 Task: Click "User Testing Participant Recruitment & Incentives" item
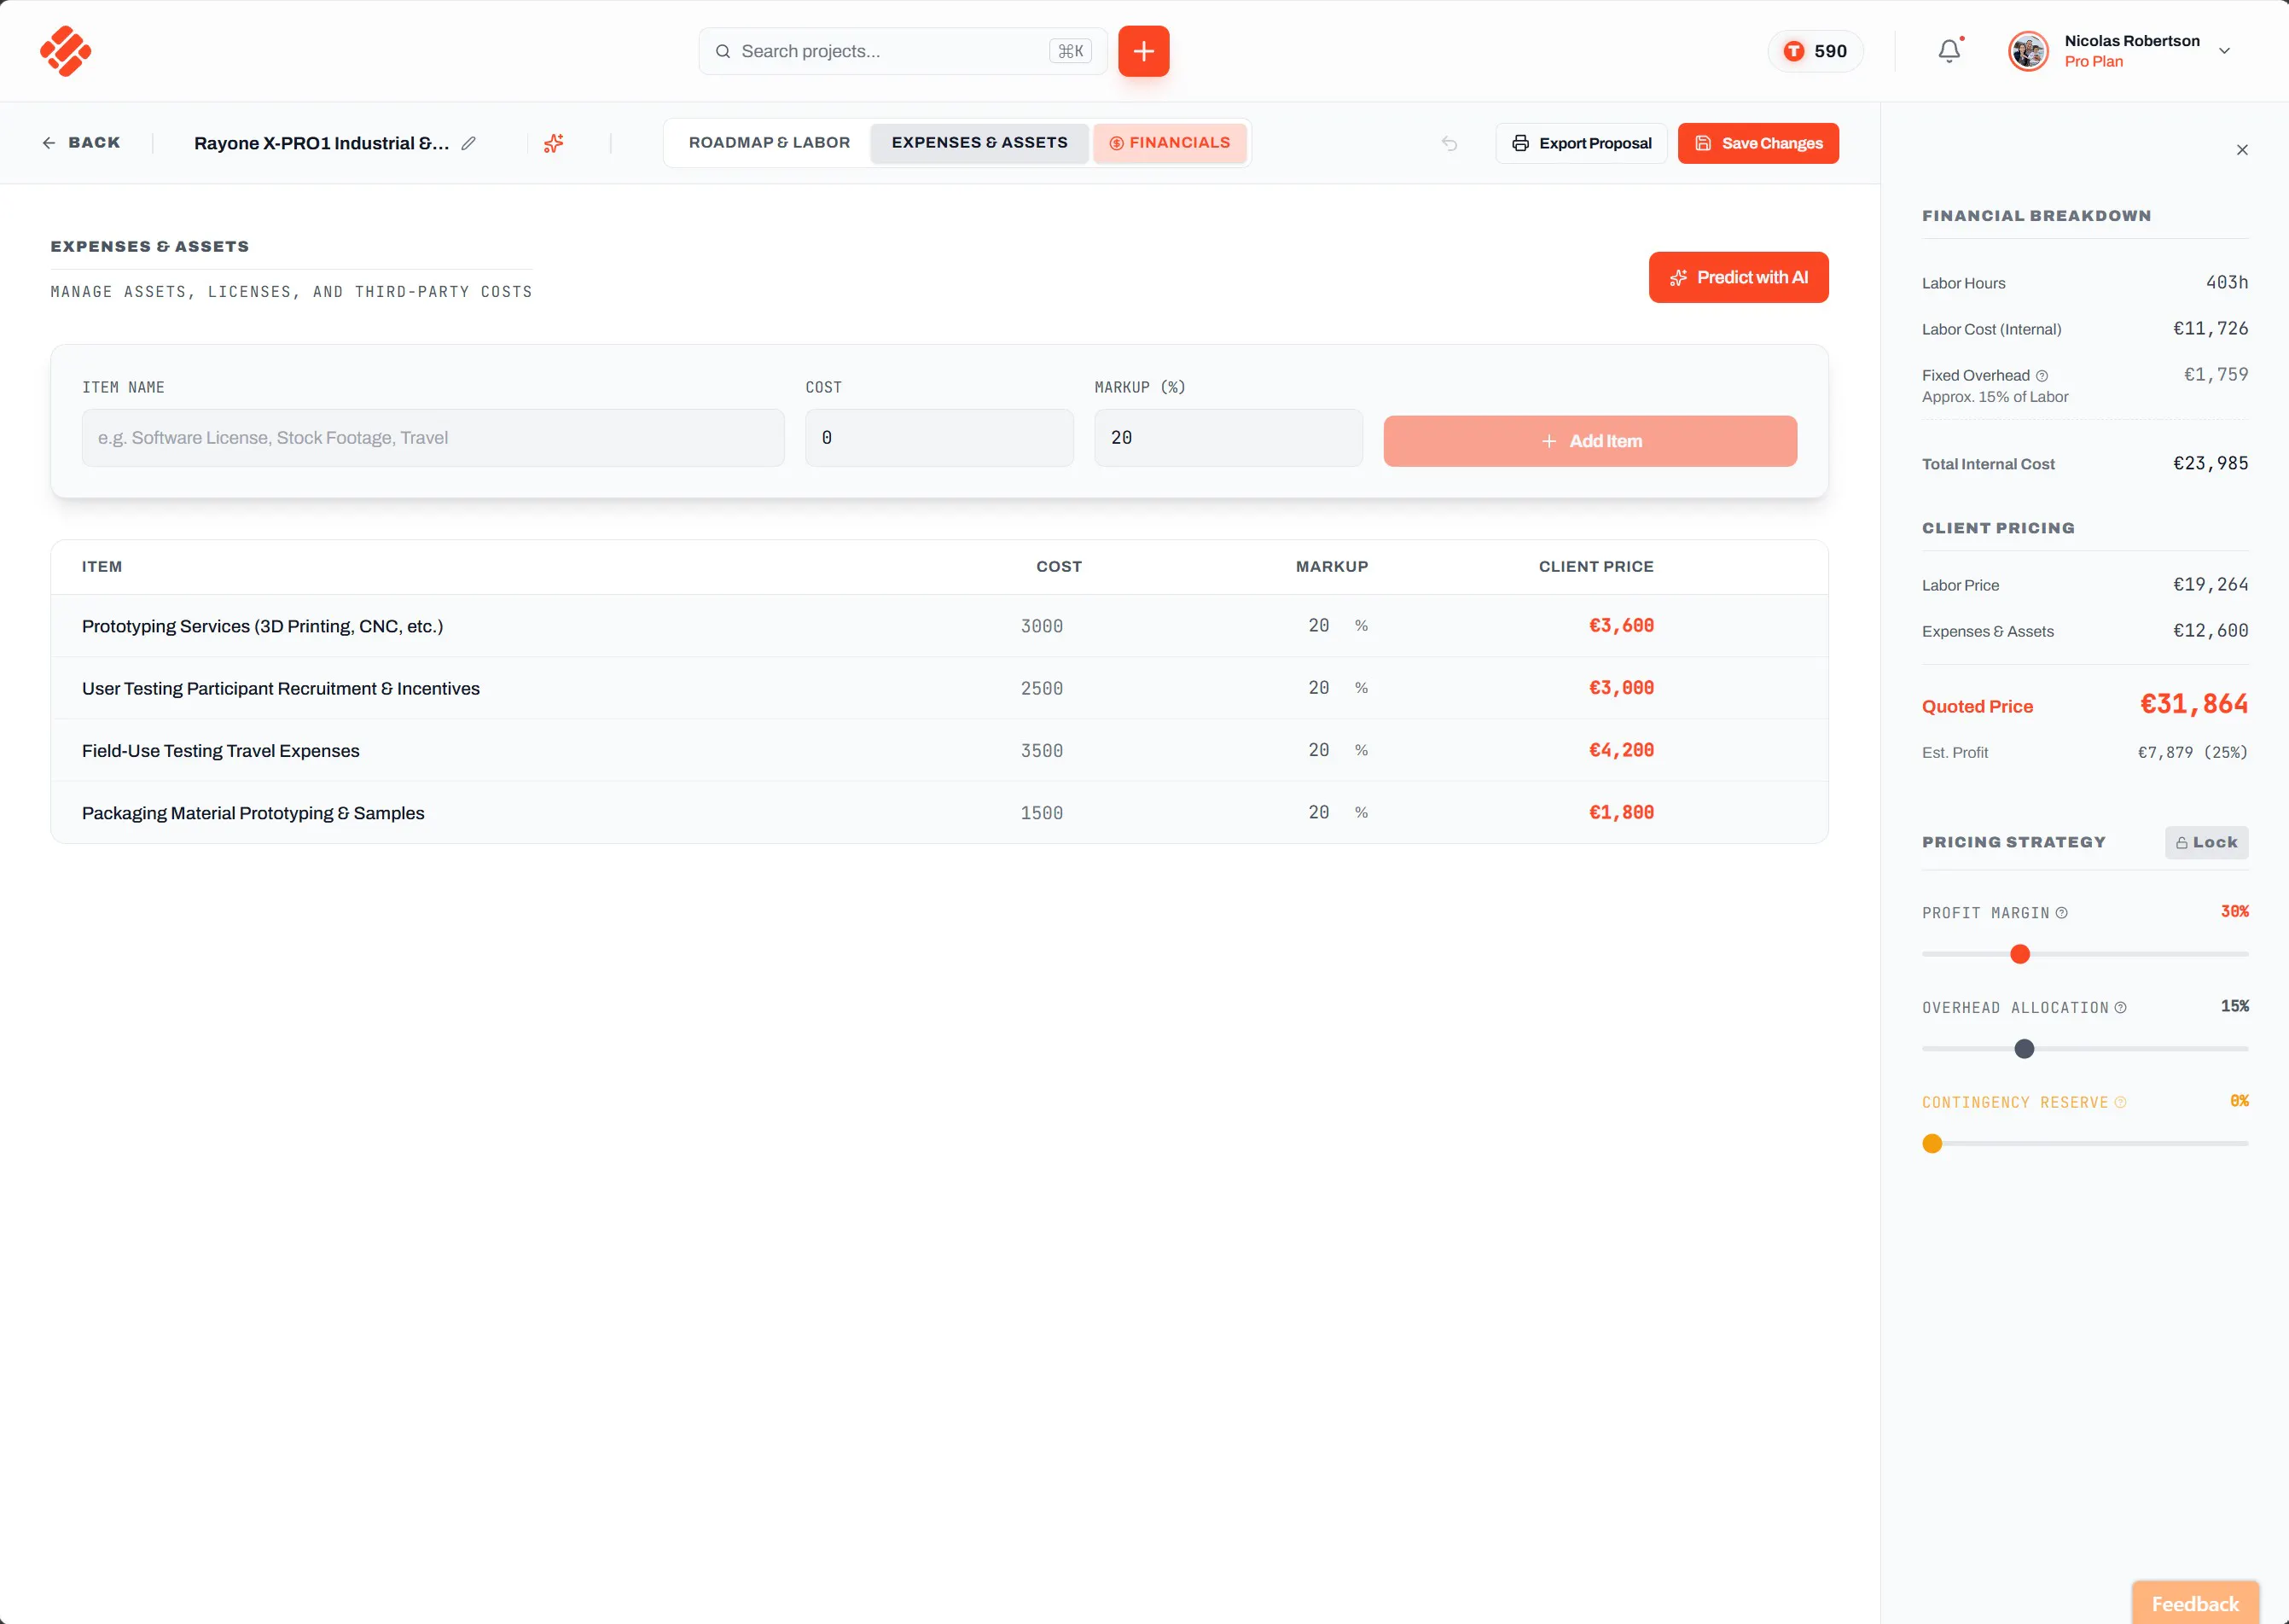point(281,688)
